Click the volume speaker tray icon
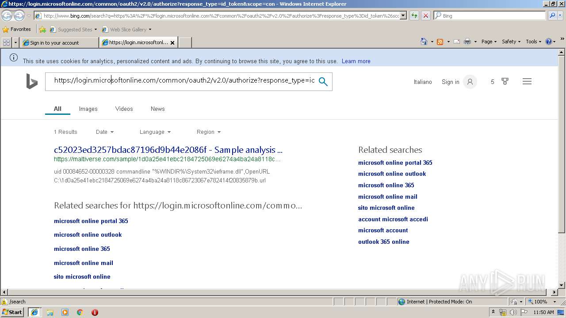This screenshot has width=566, height=318. [x=514, y=312]
